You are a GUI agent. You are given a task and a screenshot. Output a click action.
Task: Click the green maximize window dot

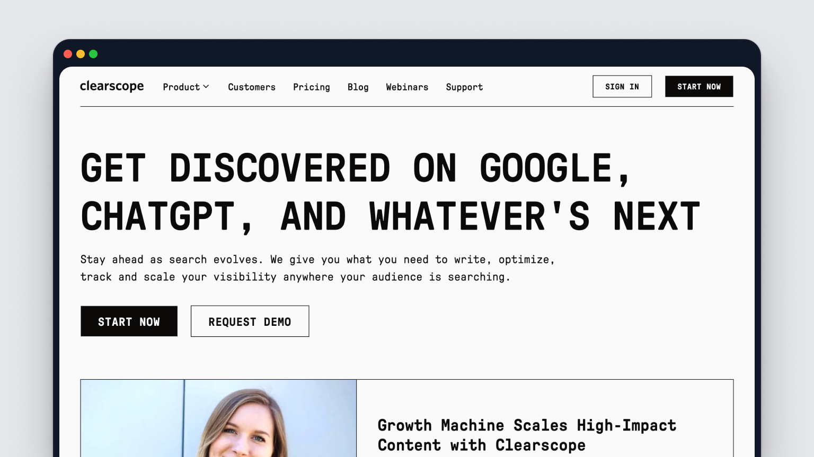click(x=93, y=54)
